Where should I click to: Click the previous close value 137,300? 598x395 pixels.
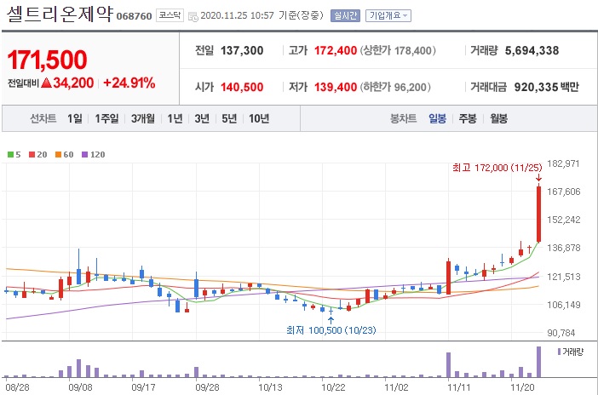[x=242, y=51]
